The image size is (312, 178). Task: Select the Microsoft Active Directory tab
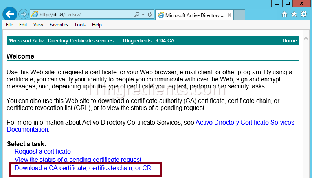pos(193,15)
